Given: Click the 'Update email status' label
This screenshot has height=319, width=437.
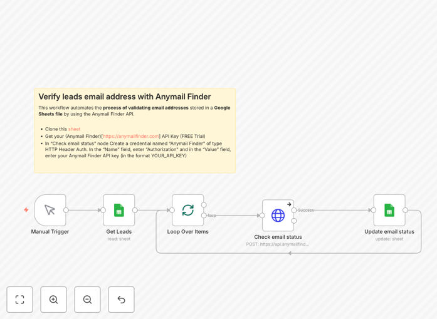Looking at the screenshot, I should pos(389,231).
